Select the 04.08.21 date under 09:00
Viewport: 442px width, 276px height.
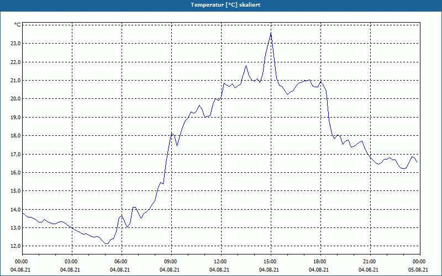[x=170, y=270]
